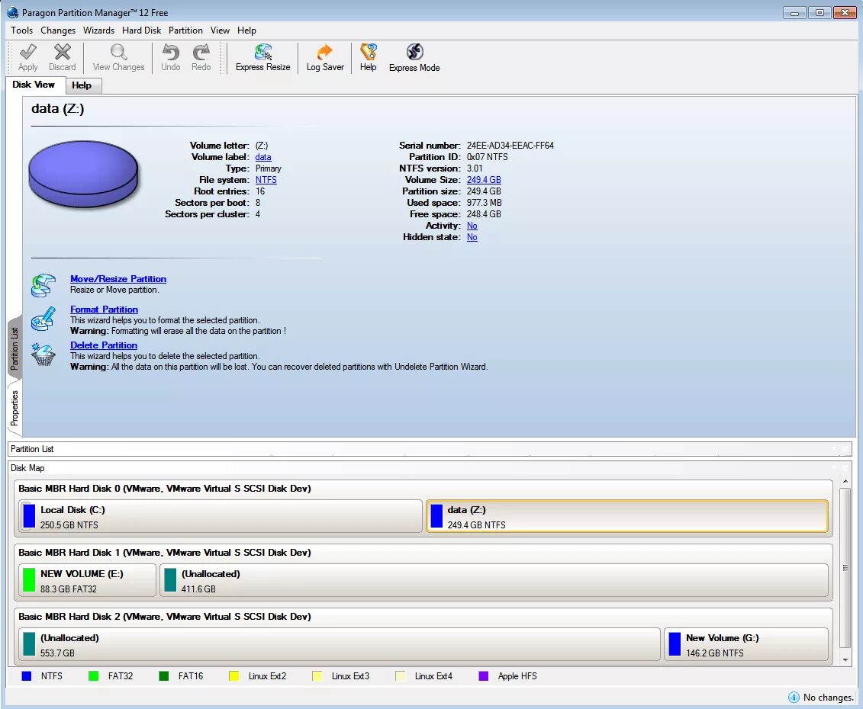
Task: Click the Activity 'No' link
Action: point(472,226)
